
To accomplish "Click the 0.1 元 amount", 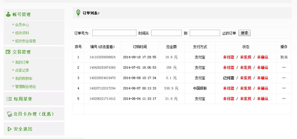I will click(x=172, y=78).
